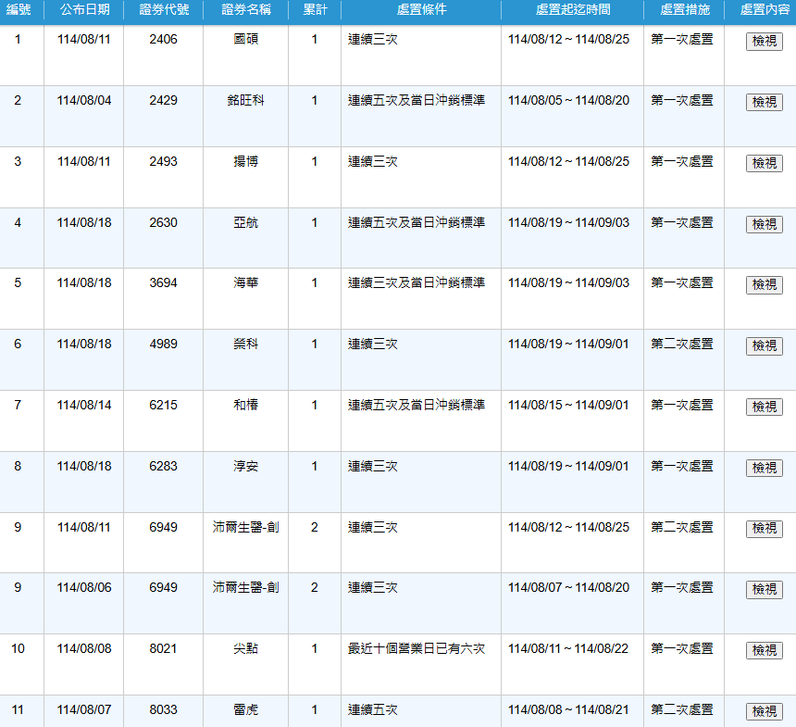Click the 處置內容 column header
Viewport: 796px width, 727px height.
tap(765, 9)
